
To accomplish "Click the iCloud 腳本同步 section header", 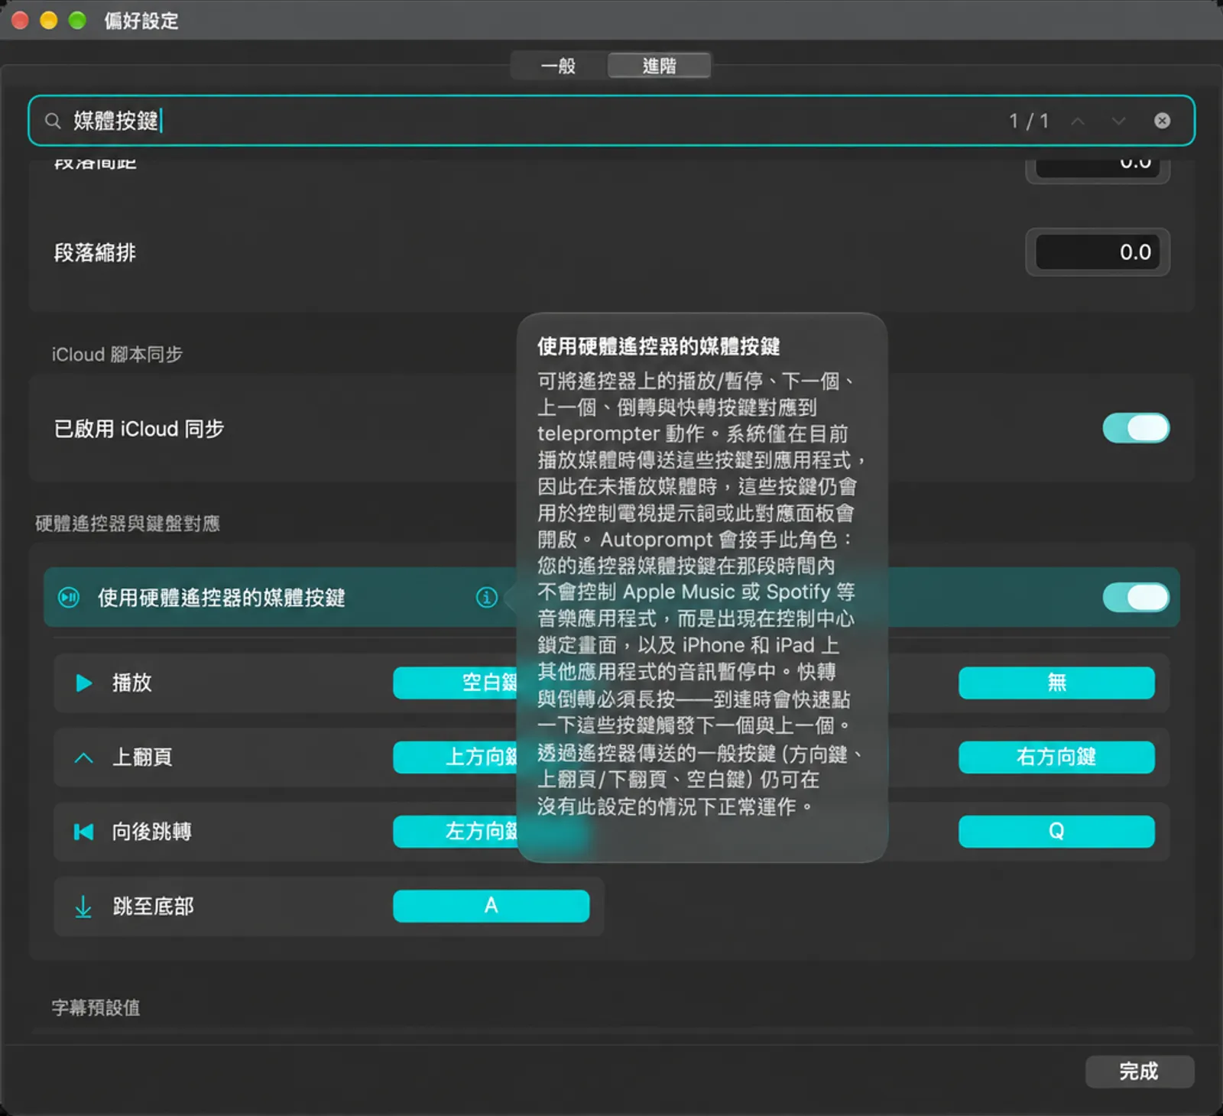I will pyautogui.click(x=117, y=355).
